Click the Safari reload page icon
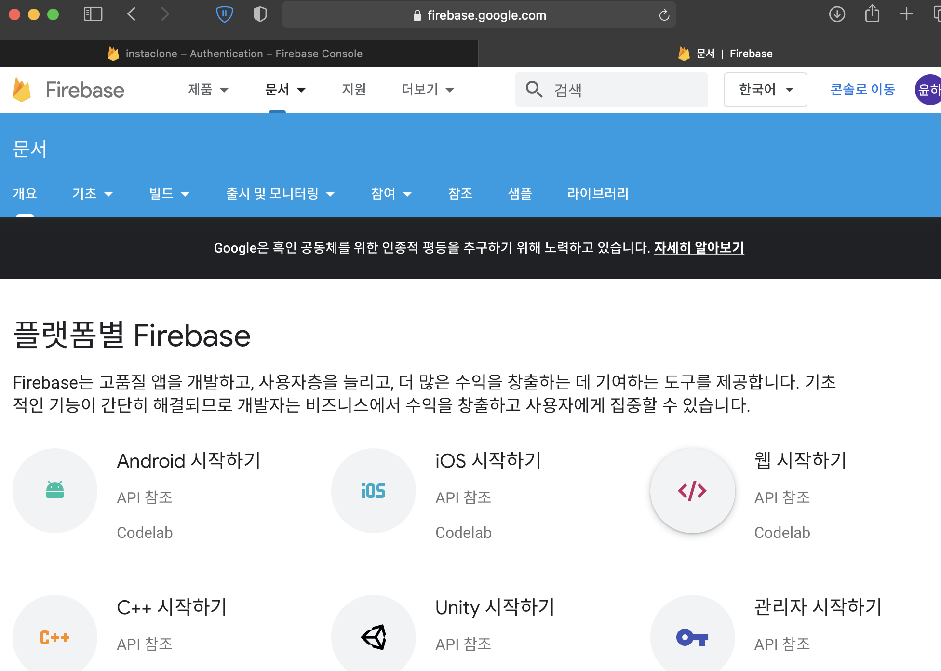This screenshot has width=941, height=671. pos(664,15)
